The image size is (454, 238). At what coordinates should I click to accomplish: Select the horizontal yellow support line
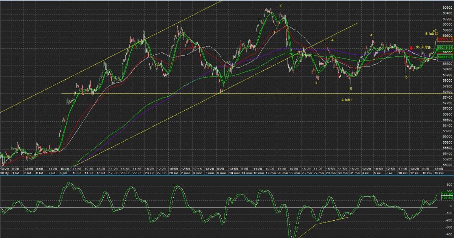pyautogui.click(x=151, y=94)
